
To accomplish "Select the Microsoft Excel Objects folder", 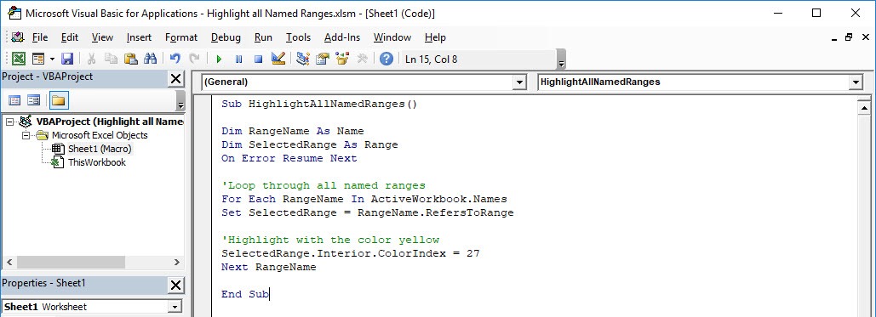I will point(100,135).
